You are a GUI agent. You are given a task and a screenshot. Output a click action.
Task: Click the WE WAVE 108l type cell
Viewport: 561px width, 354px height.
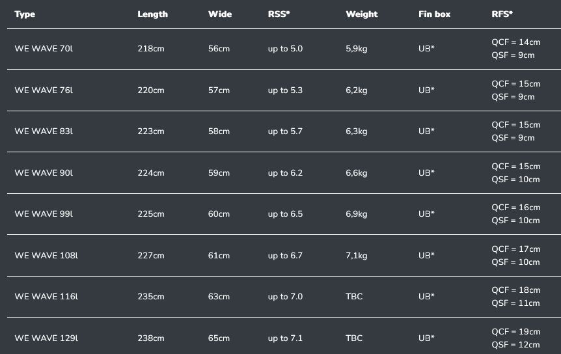(x=46, y=255)
